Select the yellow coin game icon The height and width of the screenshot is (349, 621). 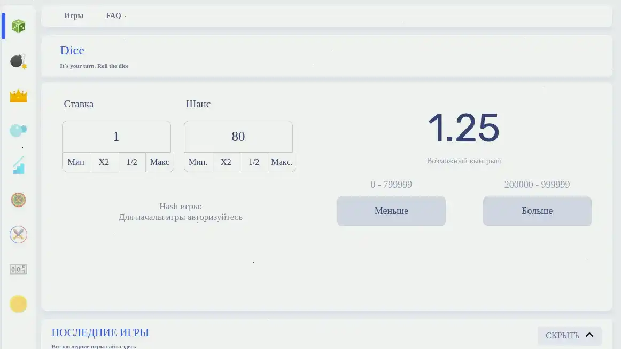(x=18, y=304)
